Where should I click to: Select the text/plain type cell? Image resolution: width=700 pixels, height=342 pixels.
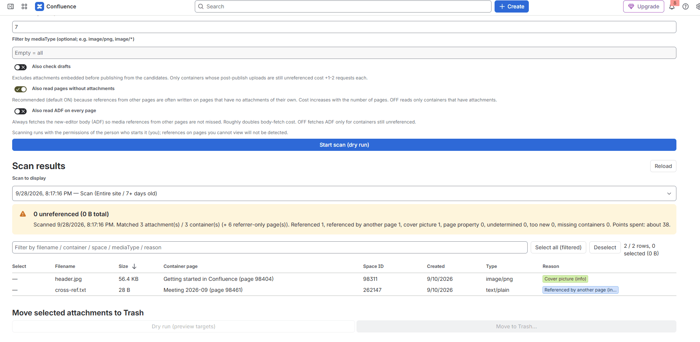[498, 290]
